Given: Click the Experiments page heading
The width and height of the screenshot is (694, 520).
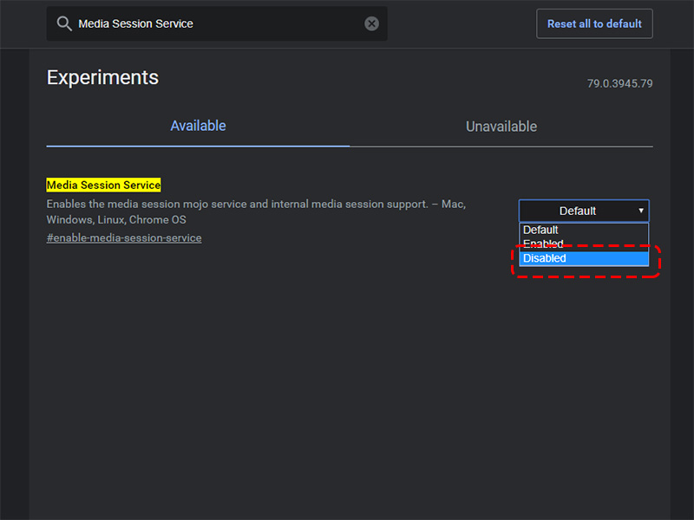Looking at the screenshot, I should 102,77.
